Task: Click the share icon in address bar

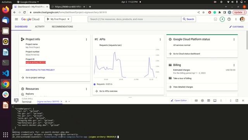Action: click(198, 12)
